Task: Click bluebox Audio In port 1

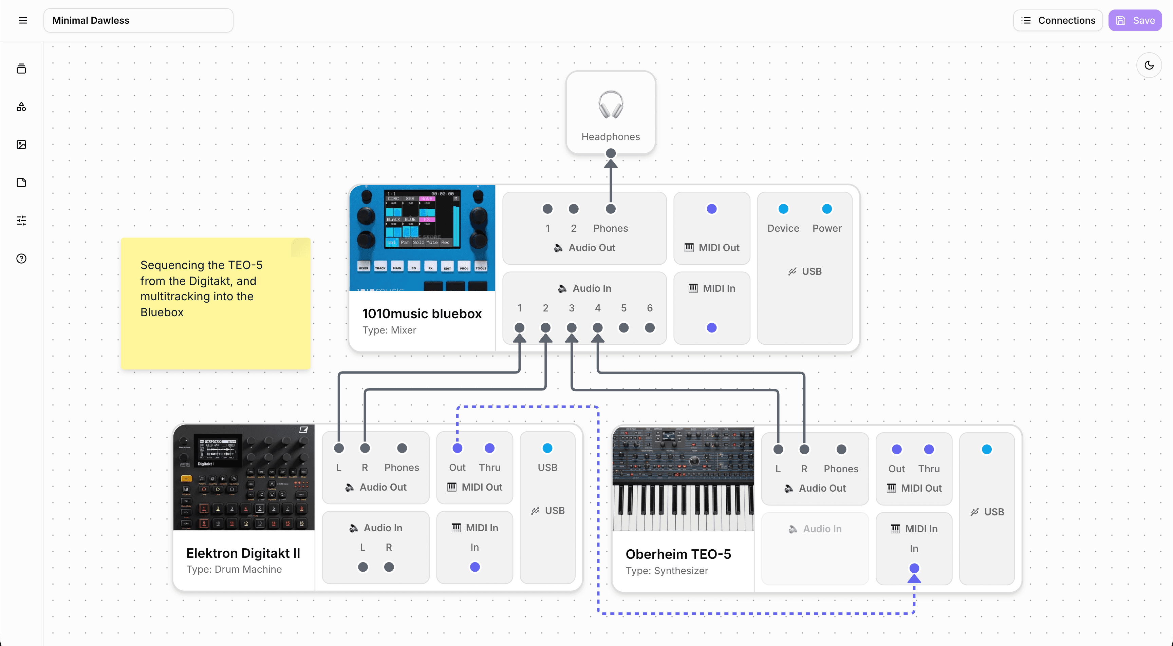Action: click(x=519, y=328)
